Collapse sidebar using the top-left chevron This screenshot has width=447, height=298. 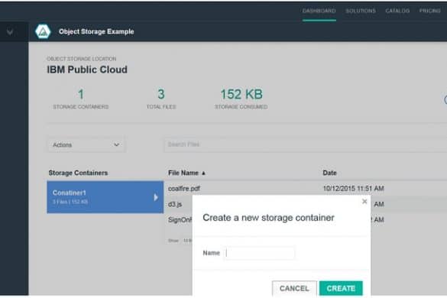click(10, 31)
